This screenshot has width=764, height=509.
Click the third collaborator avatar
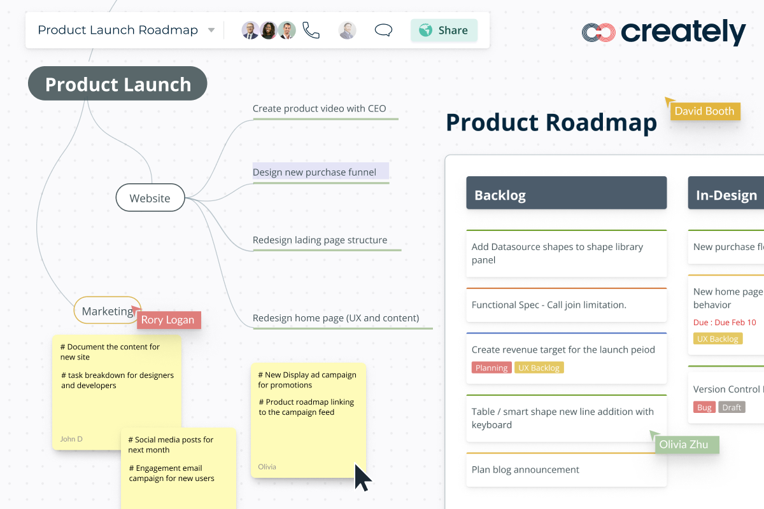[x=287, y=31]
